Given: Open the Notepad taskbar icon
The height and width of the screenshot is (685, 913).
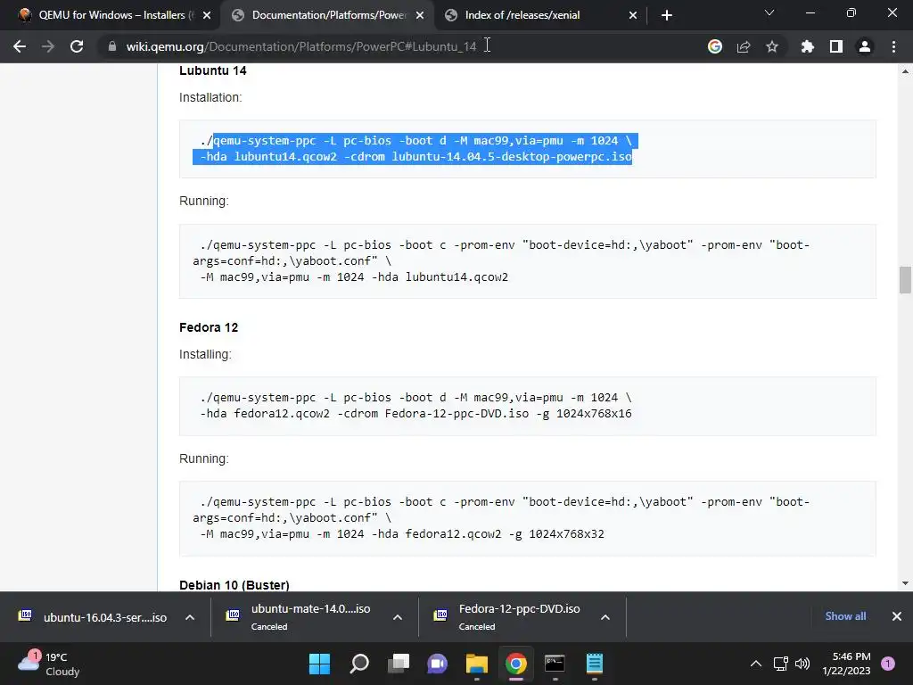Looking at the screenshot, I should [x=595, y=664].
